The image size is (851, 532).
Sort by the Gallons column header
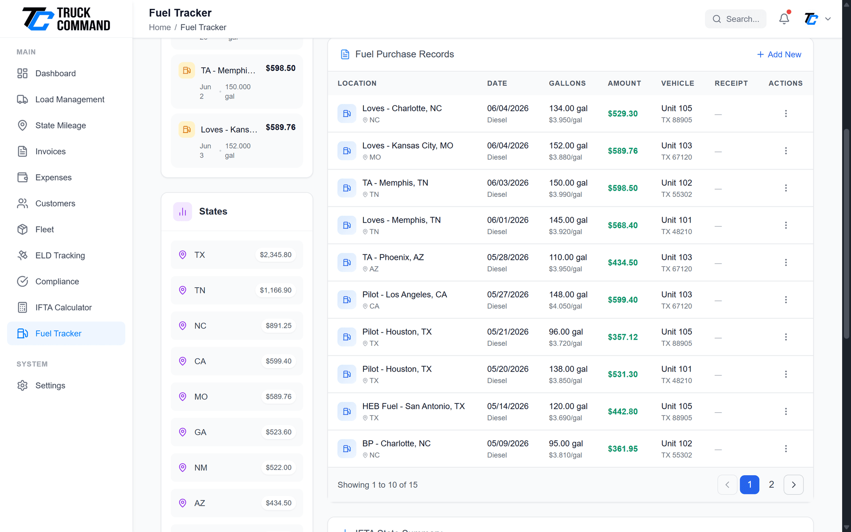tap(567, 83)
